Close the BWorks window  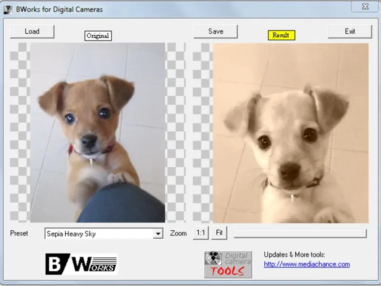click(365, 7)
